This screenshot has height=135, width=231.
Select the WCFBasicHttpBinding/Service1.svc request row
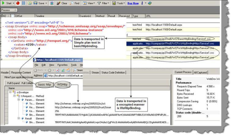point(173,39)
